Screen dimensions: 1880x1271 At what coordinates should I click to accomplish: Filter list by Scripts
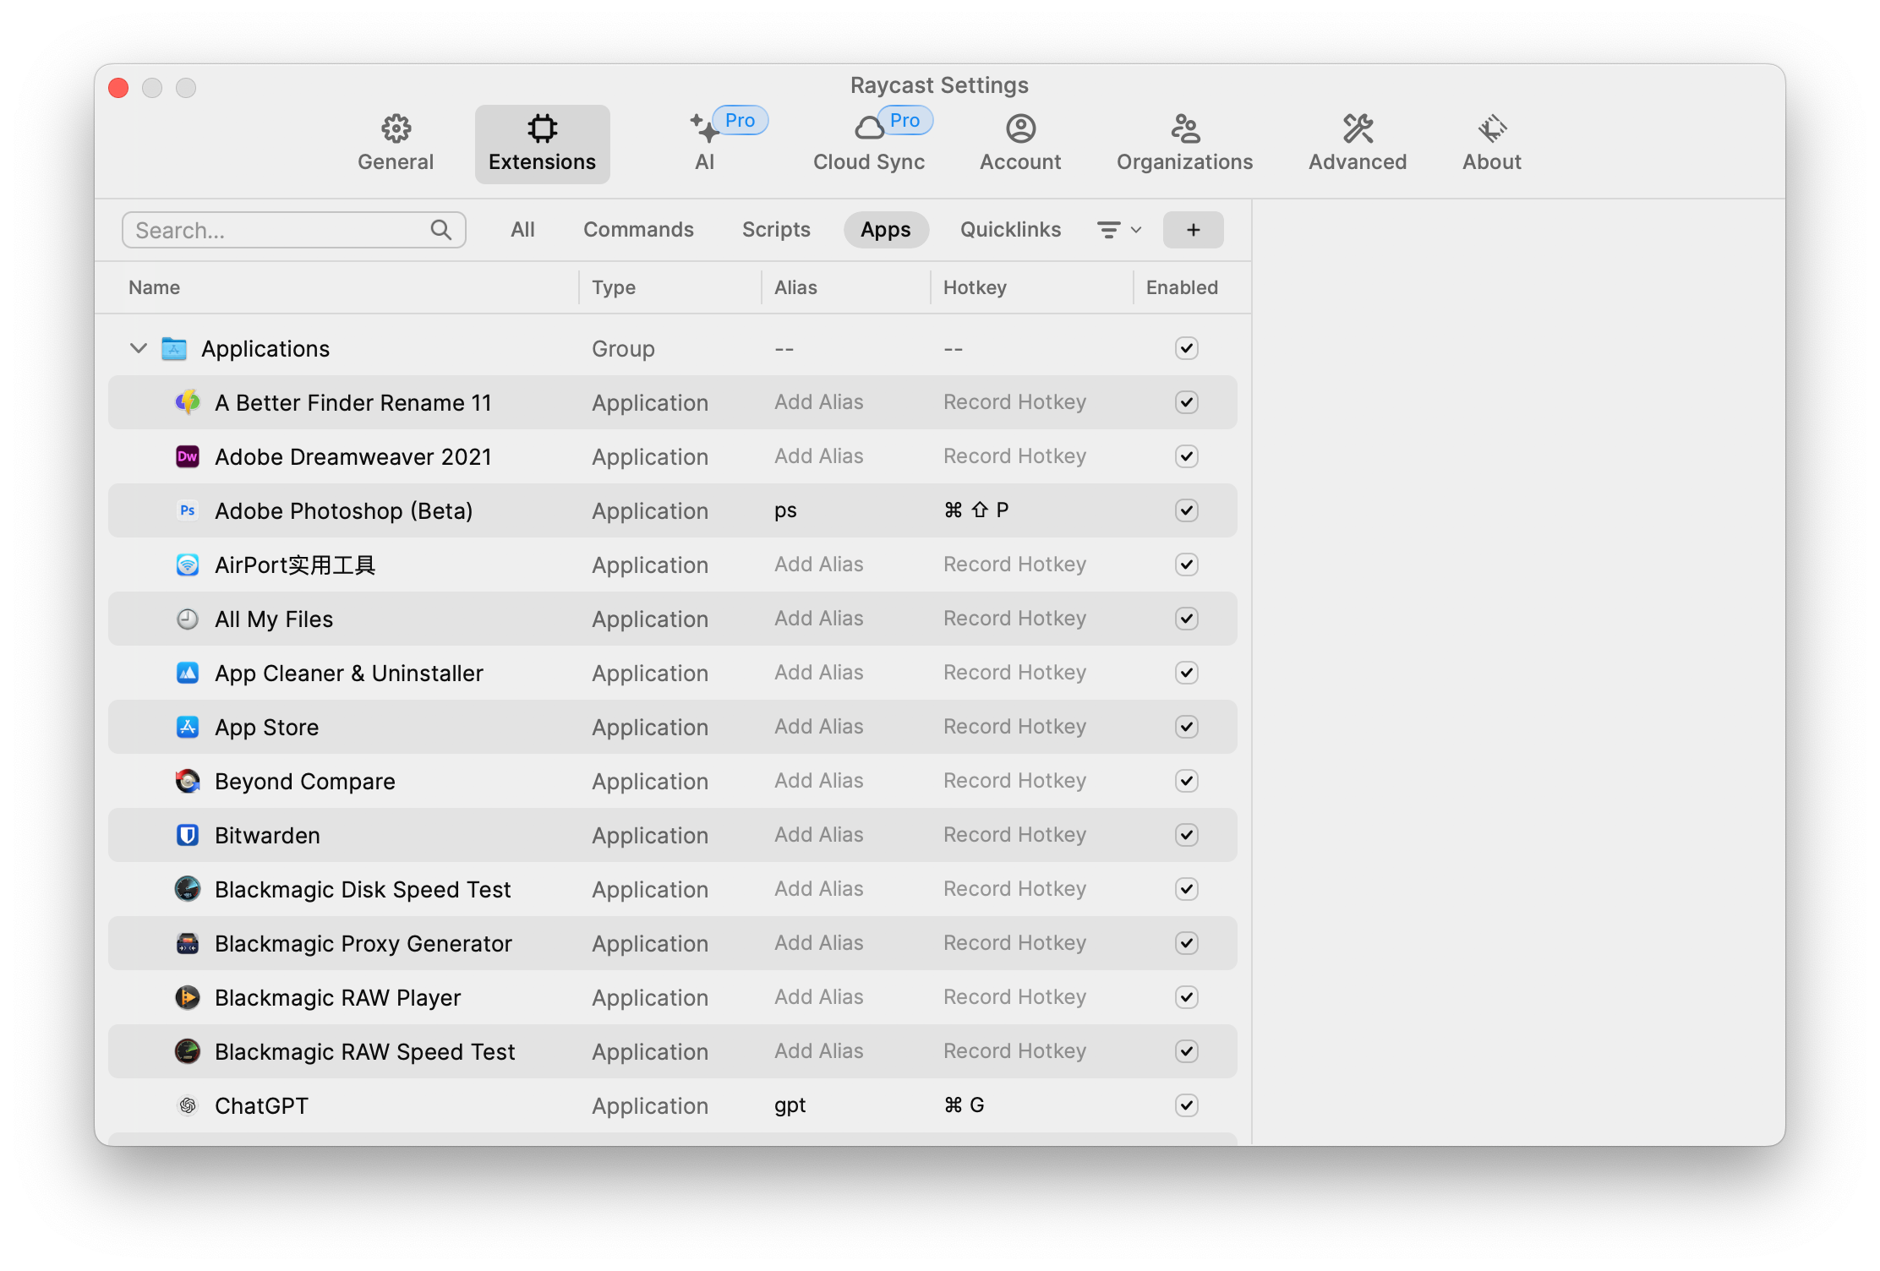(776, 230)
